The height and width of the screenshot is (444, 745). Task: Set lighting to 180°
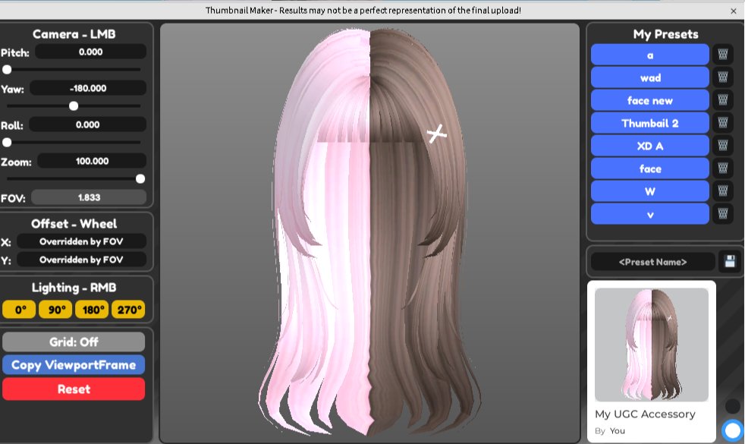click(x=92, y=310)
